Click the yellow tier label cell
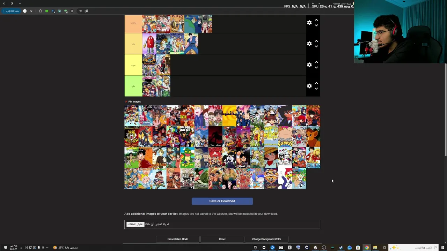447x251 pixels. coord(133,65)
